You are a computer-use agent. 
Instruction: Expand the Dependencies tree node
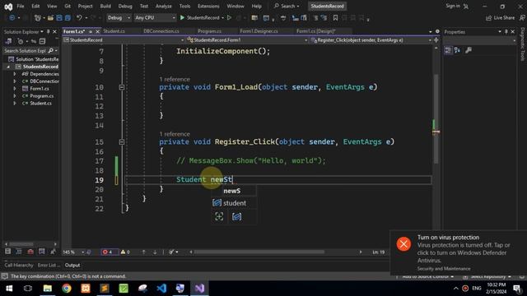(x=15, y=74)
